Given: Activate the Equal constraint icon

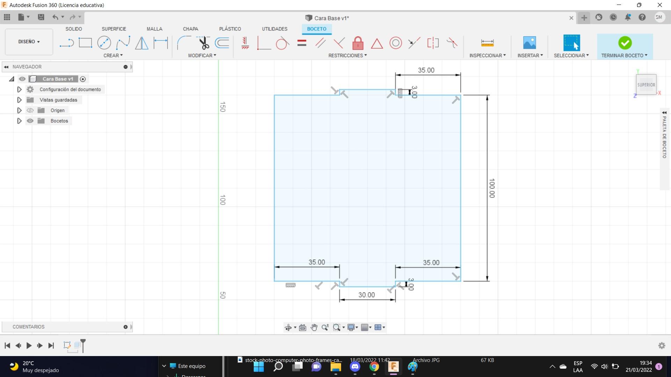Looking at the screenshot, I should (302, 43).
